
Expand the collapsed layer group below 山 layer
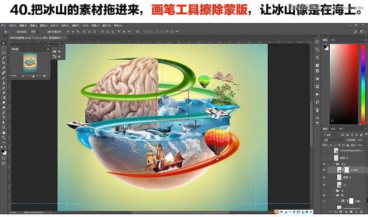tap(334, 191)
